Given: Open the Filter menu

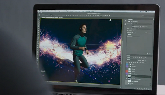Looking at the screenshot, I should point(76,11).
